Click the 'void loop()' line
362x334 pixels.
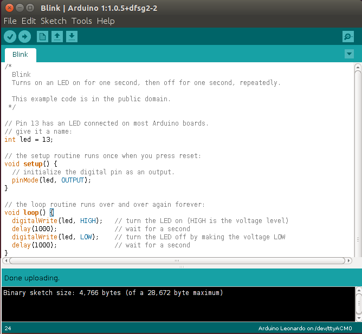tap(29, 212)
